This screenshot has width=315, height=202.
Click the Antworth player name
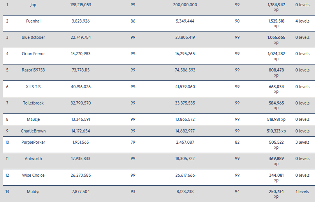pos(33,158)
